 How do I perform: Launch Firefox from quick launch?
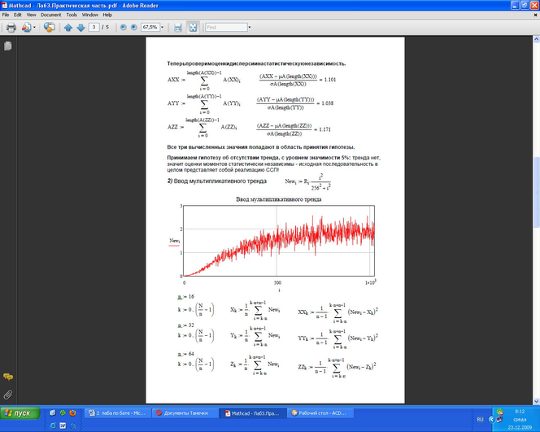click(72, 412)
